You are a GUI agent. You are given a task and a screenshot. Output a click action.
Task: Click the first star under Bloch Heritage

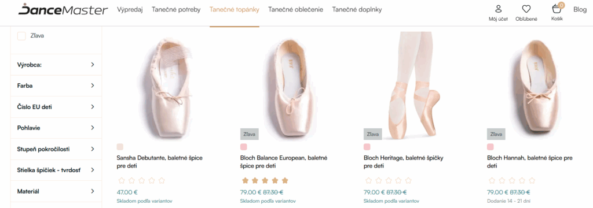(x=368, y=180)
